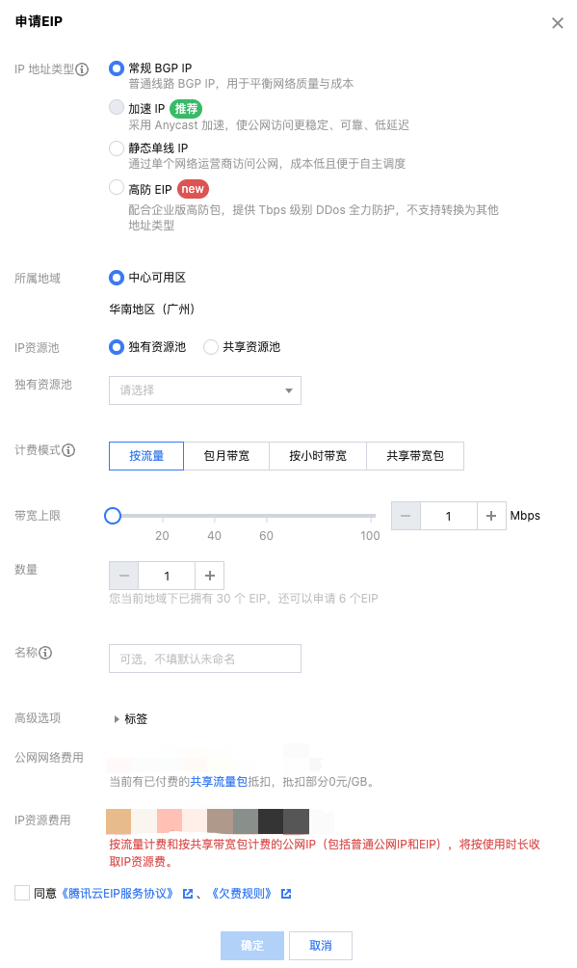
Task: Open external link icon after 欠费规则
Action: point(286,894)
